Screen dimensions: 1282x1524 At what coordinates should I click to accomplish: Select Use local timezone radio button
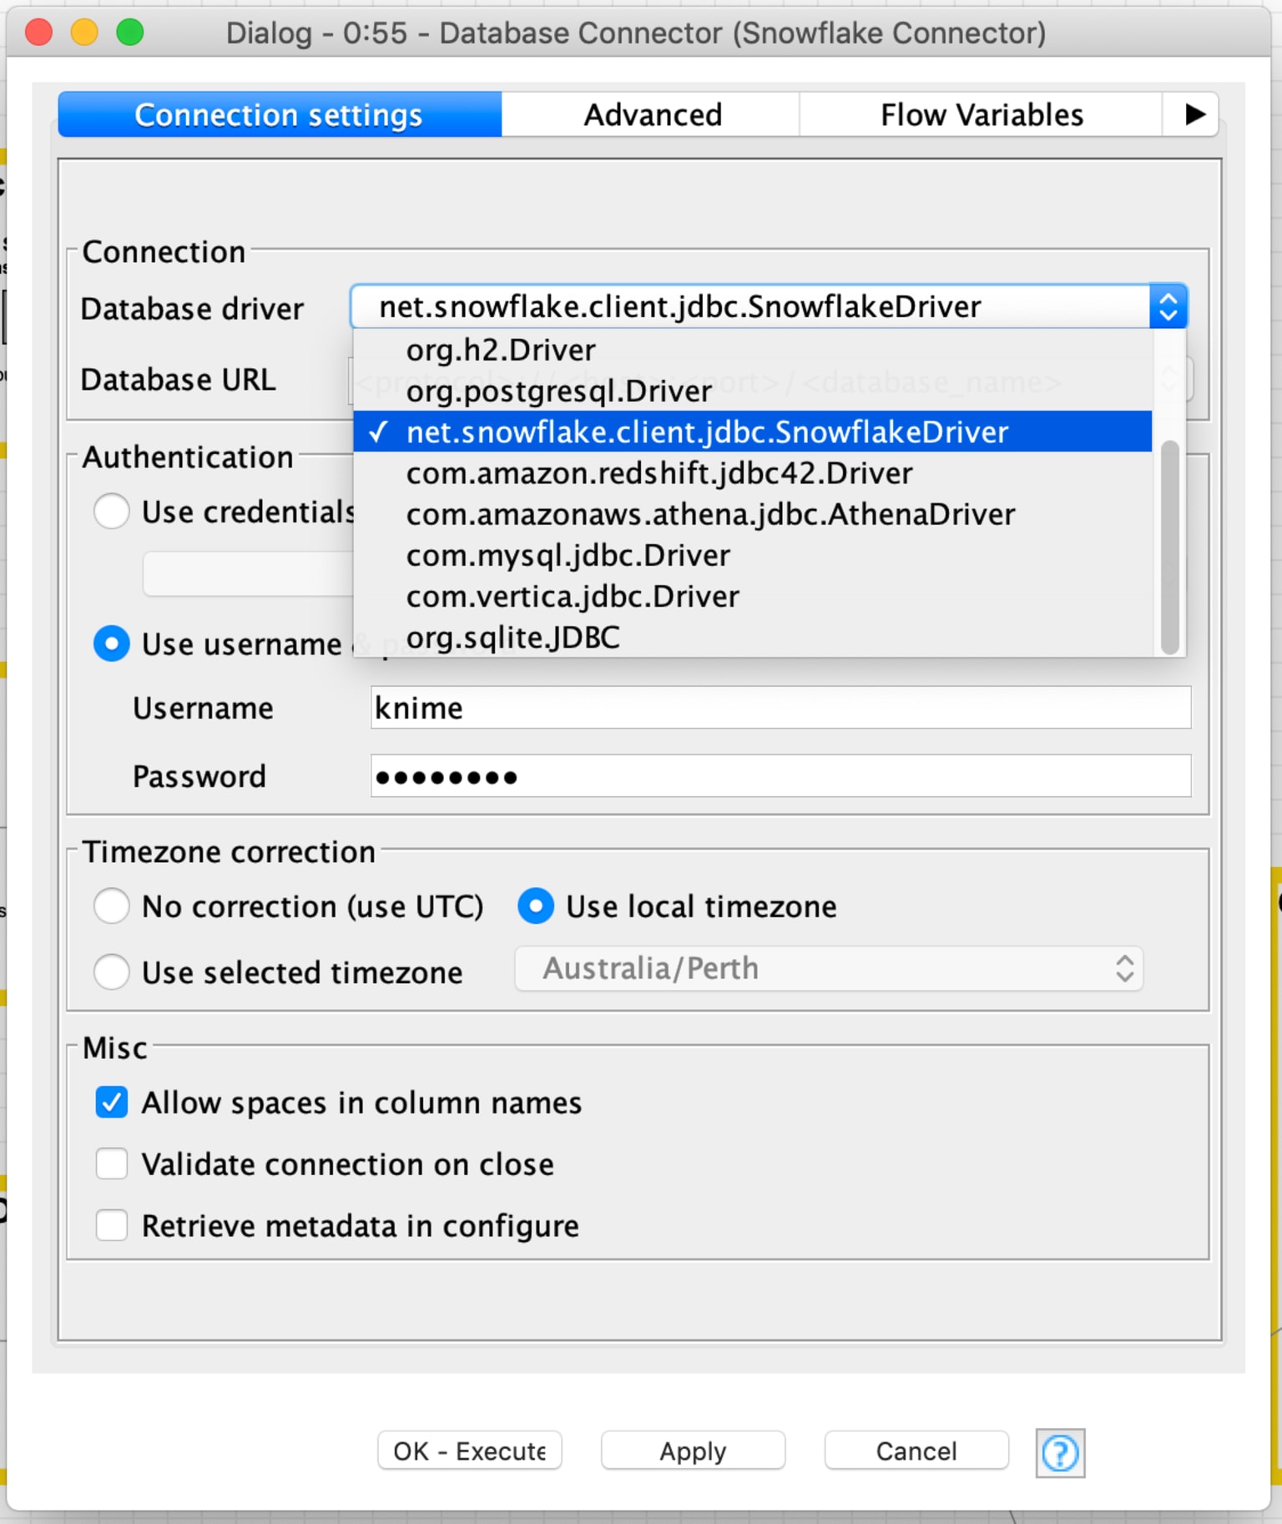coord(536,906)
